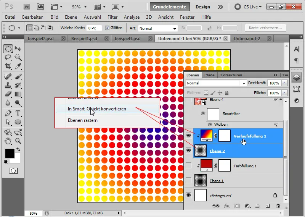305x217 pixels.
Task: Open the tool preset picker arrow
Action: click(x=19, y=28)
